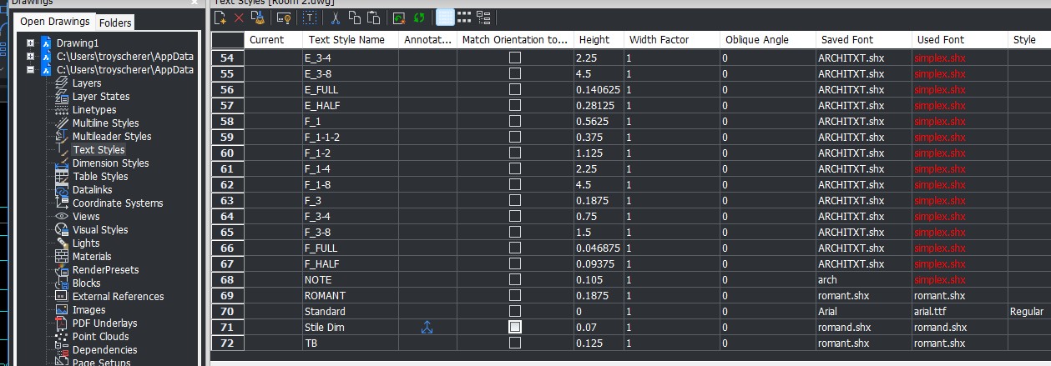
Task: Click the ROMANT text style name
Action: [x=325, y=298]
